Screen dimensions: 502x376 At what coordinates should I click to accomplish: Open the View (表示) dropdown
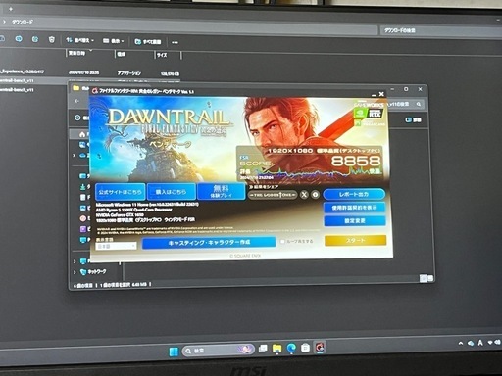tap(113, 41)
